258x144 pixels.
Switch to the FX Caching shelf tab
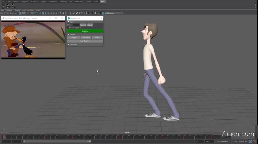tap(79, 2)
